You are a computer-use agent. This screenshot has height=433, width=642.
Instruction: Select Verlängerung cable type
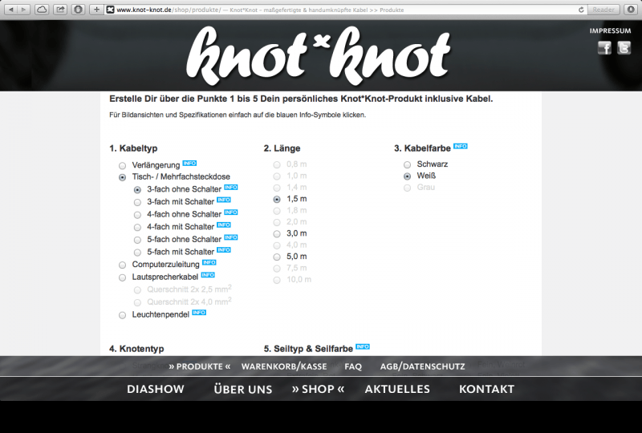point(123,166)
